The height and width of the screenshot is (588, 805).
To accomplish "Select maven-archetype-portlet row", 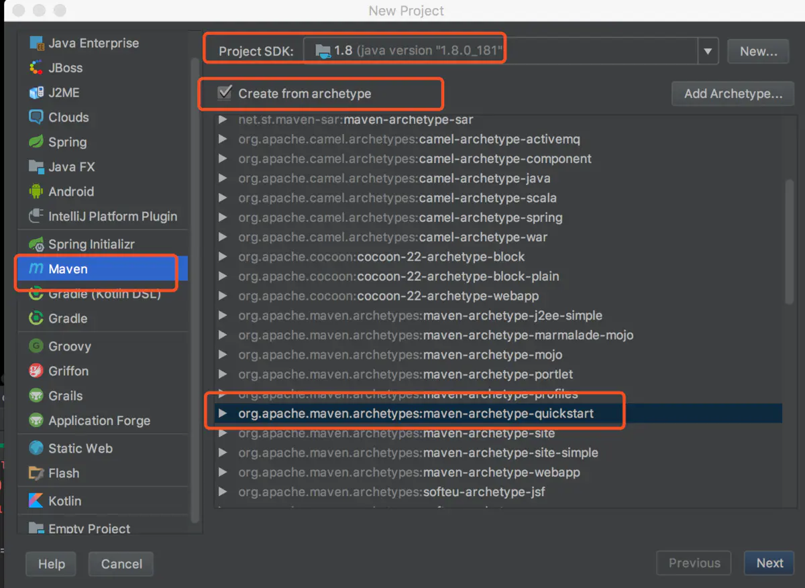I will coord(498,374).
